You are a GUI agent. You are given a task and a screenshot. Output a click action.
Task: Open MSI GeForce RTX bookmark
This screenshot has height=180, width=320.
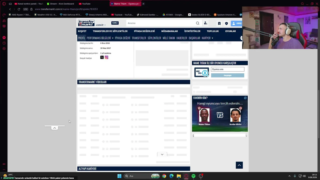[71, 15]
